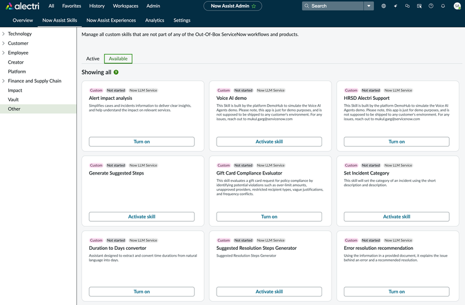Select Vault in the left sidebar
The width and height of the screenshot is (465, 305).
(13, 100)
